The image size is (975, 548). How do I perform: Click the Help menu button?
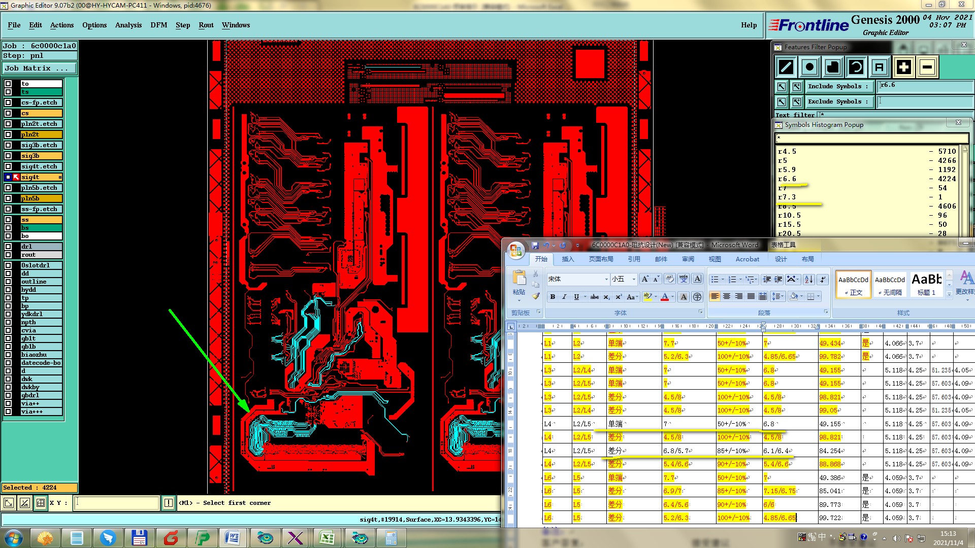tap(749, 25)
